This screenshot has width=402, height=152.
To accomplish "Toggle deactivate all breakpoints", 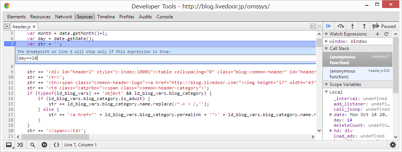I will (x=376, y=26).
